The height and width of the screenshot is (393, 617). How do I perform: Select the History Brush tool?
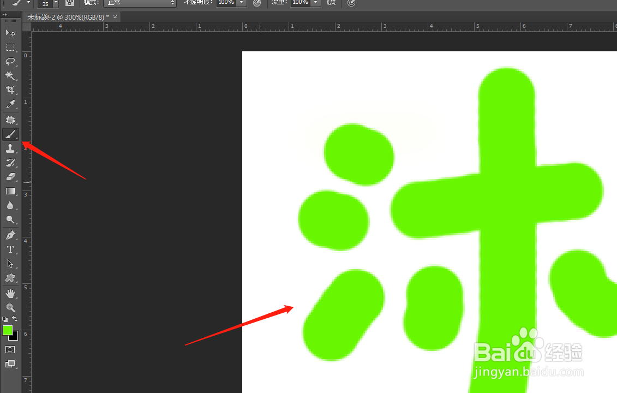[10, 163]
